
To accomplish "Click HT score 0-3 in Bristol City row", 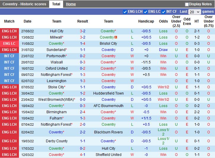I will pyautogui.click(x=197, y=44).
